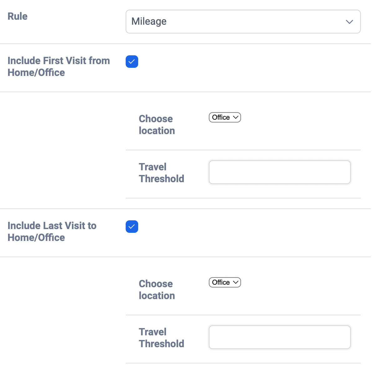Click the first Travel Threshold input box
Image resolution: width=372 pixels, height=365 pixels.
pos(279,172)
